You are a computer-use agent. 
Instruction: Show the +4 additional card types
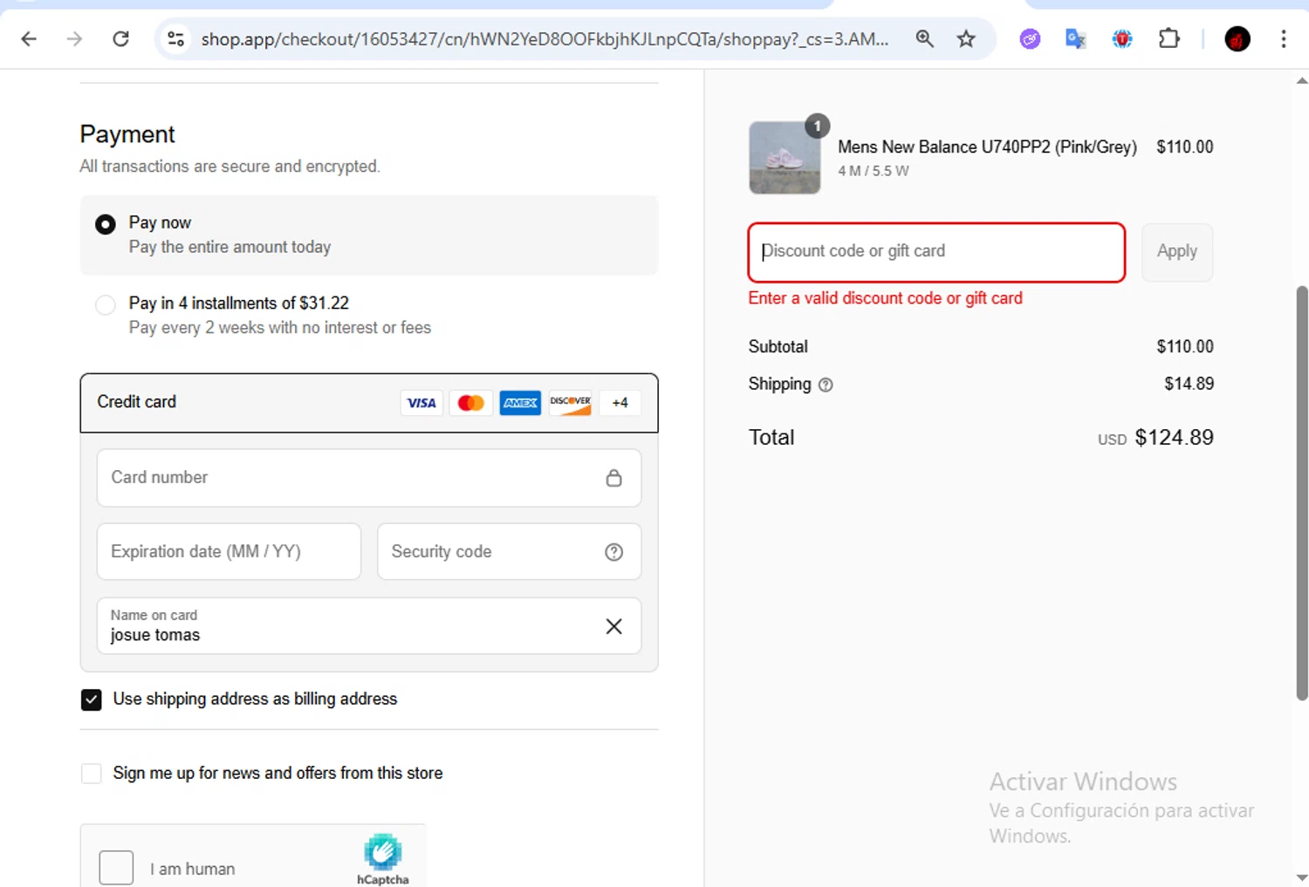[x=620, y=403]
